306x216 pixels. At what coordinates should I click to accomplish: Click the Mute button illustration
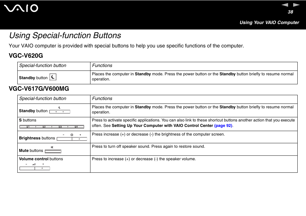click(x=53, y=150)
